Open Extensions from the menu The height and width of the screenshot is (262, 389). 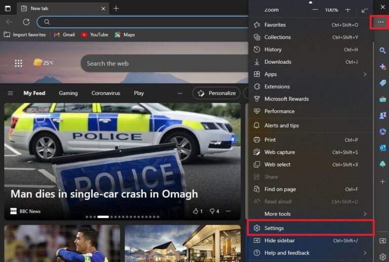[x=310, y=86]
